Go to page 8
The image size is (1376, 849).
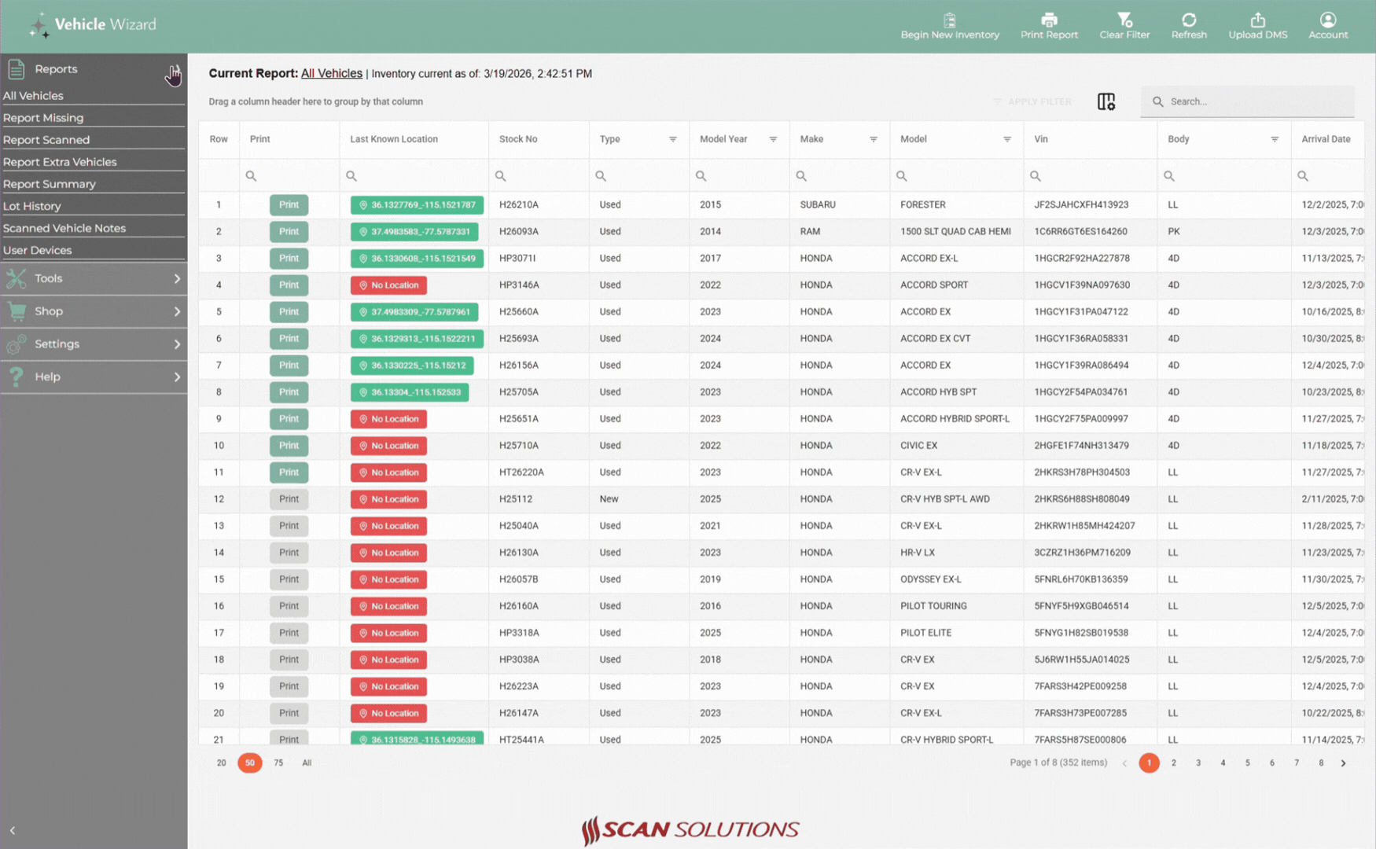coord(1321,763)
